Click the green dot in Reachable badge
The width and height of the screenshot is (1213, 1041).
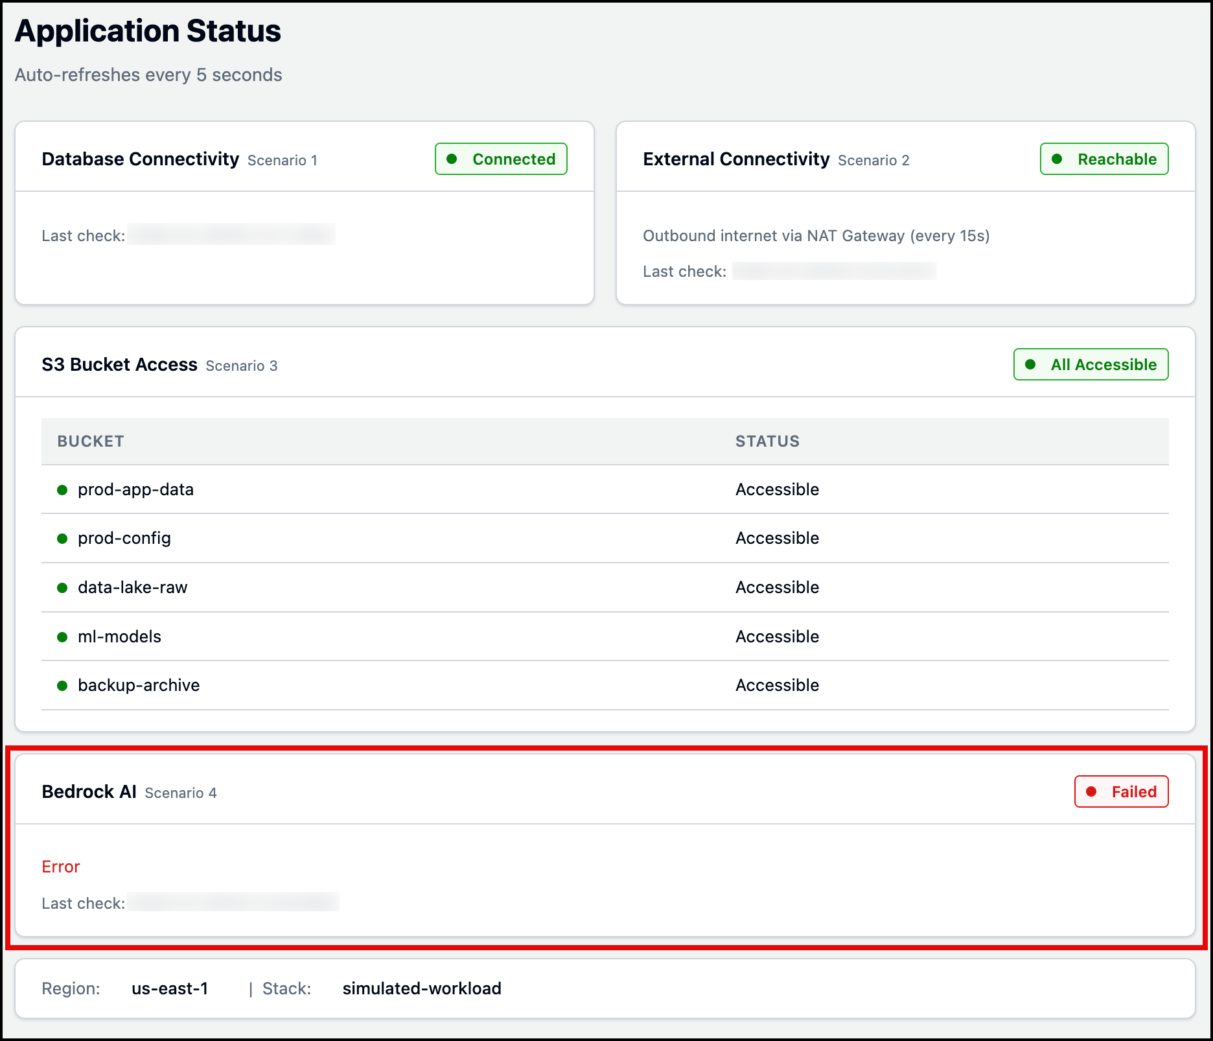(1057, 159)
